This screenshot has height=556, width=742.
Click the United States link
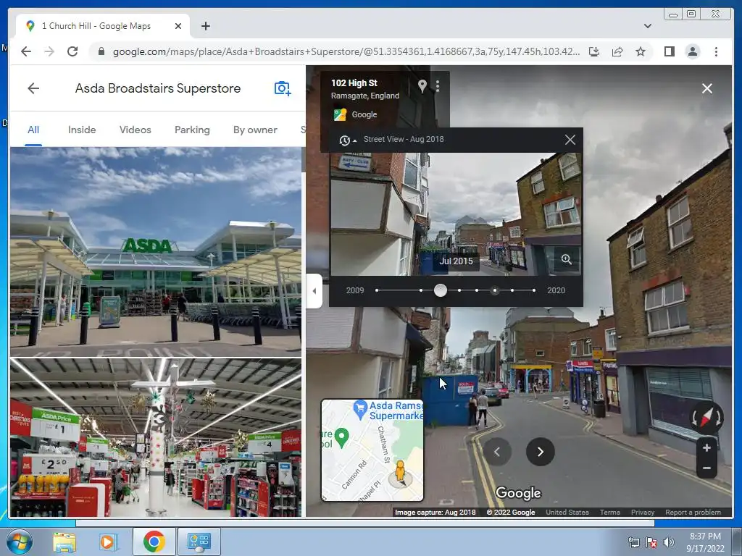click(567, 512)
